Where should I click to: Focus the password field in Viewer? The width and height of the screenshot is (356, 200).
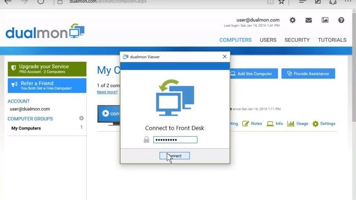click(175, 140)
